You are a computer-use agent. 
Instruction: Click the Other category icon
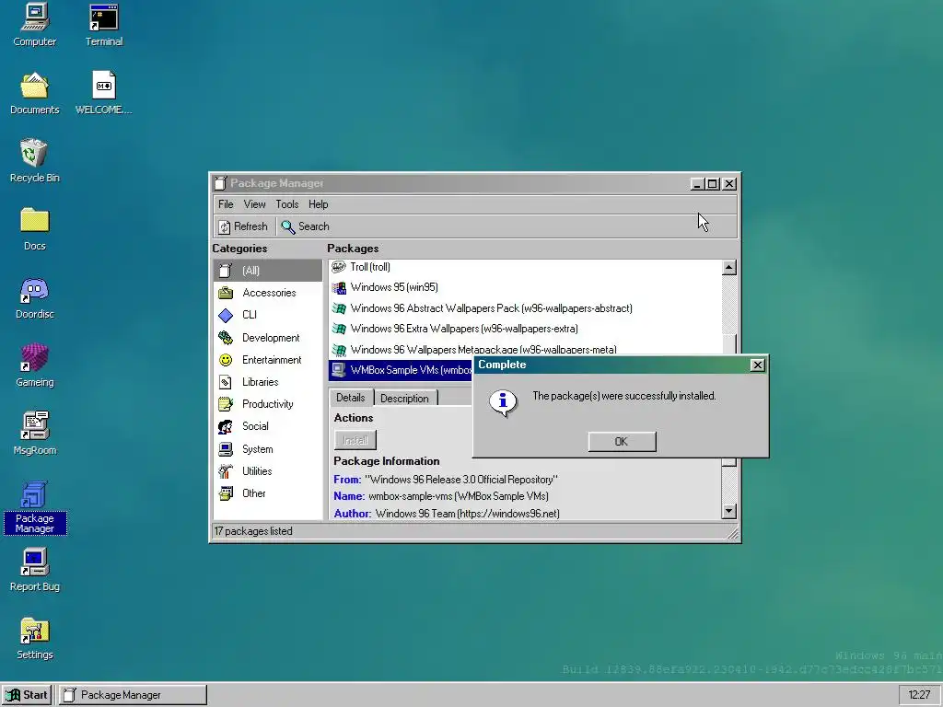(x=226, y=493)
